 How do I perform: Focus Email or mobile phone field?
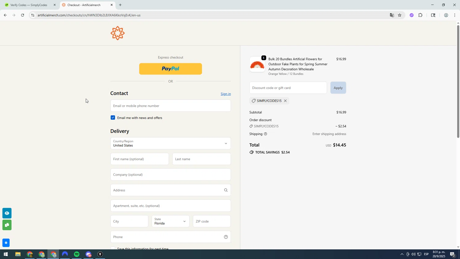171,106
